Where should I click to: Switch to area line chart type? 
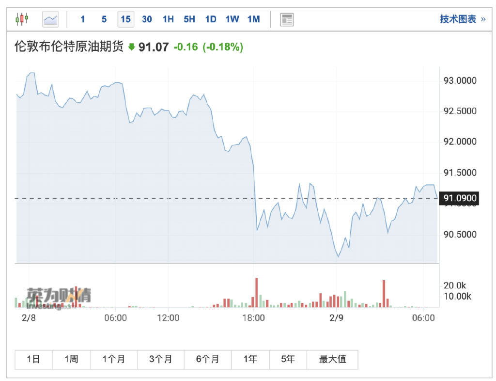(50, 19)
